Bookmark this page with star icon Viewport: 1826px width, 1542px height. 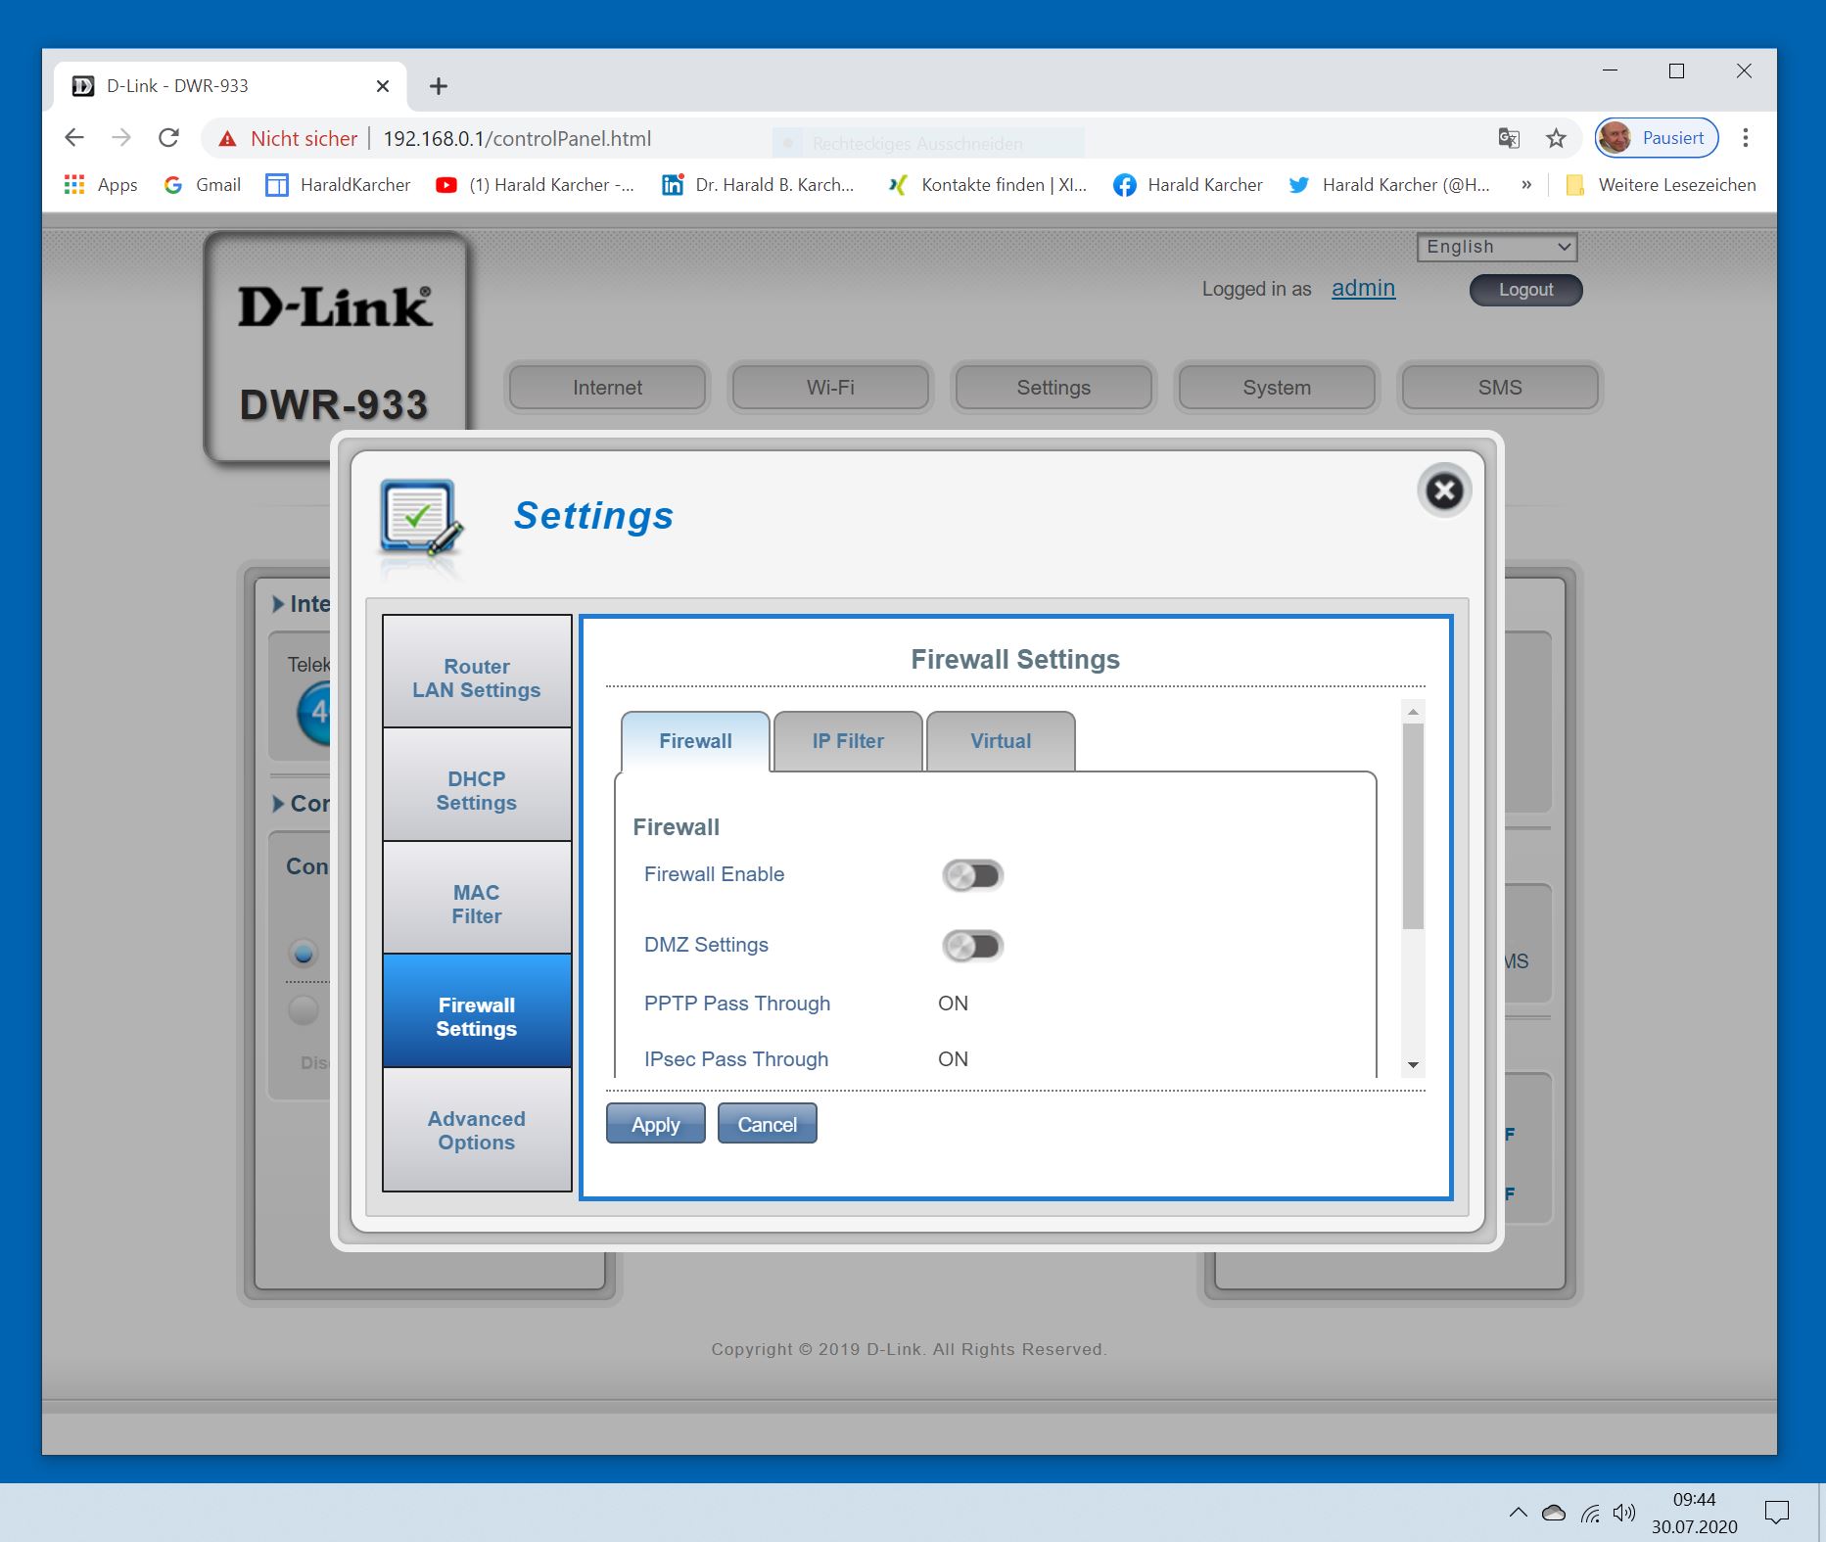pos(1556,138)
